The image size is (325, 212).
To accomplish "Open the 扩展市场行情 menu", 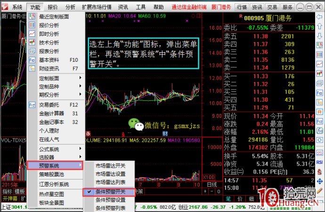I will point(97,7).
